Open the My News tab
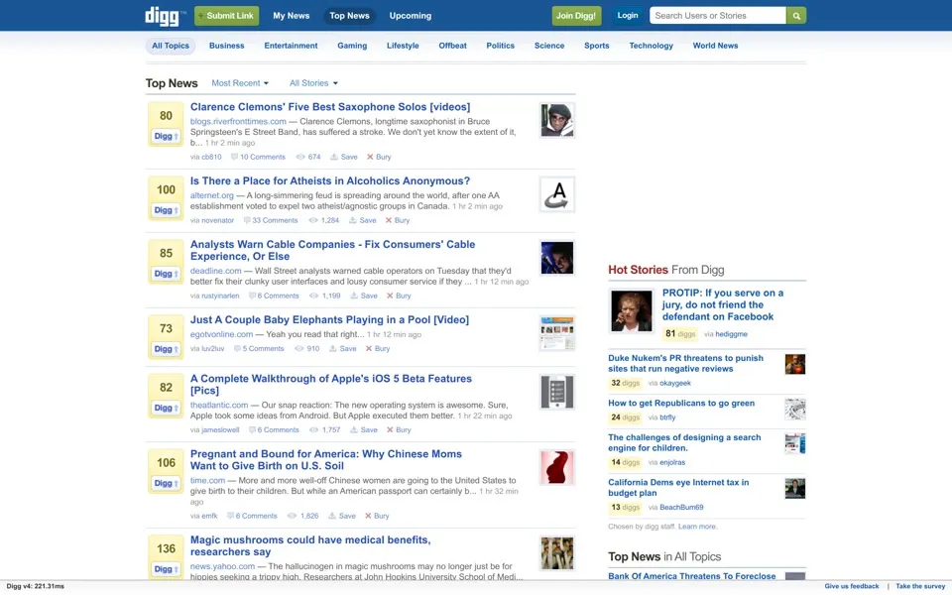Screen dimensions: 952x595 click(291, 16)
